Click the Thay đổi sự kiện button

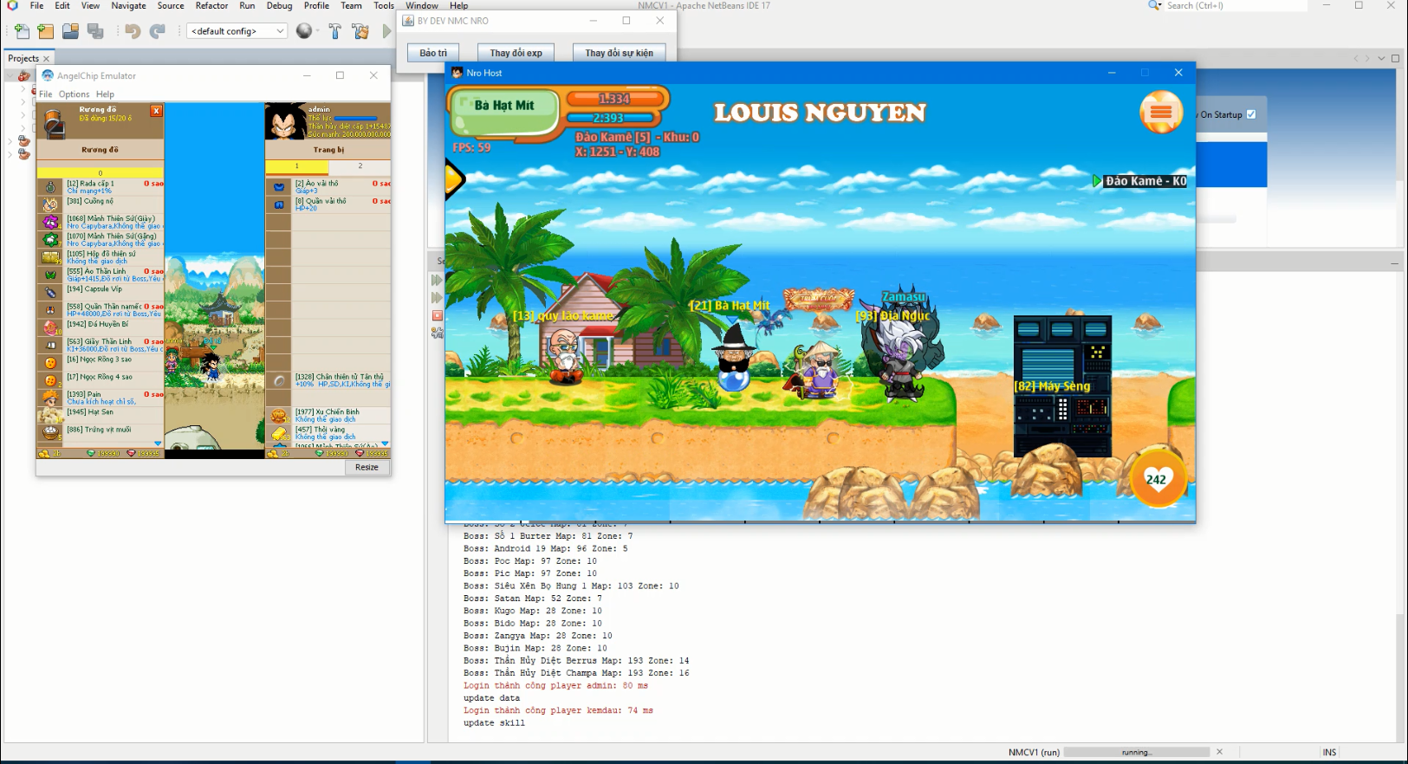tap(619, 53)
